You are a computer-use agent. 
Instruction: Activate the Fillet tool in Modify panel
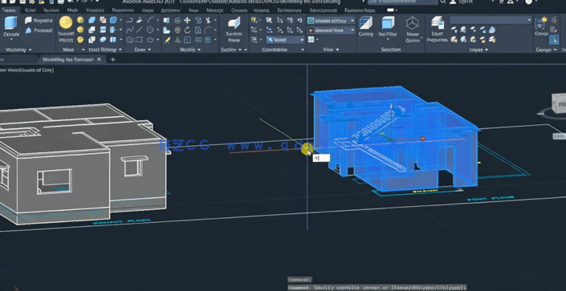coord(208,30)
